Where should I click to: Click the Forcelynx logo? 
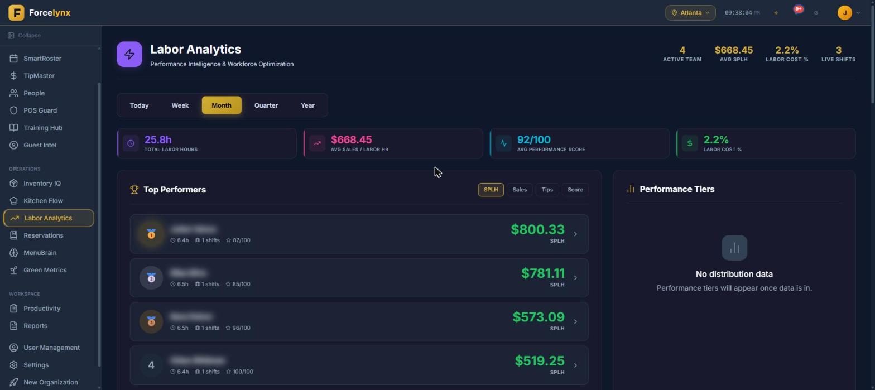pyautogui.click(x=40, y=12)
